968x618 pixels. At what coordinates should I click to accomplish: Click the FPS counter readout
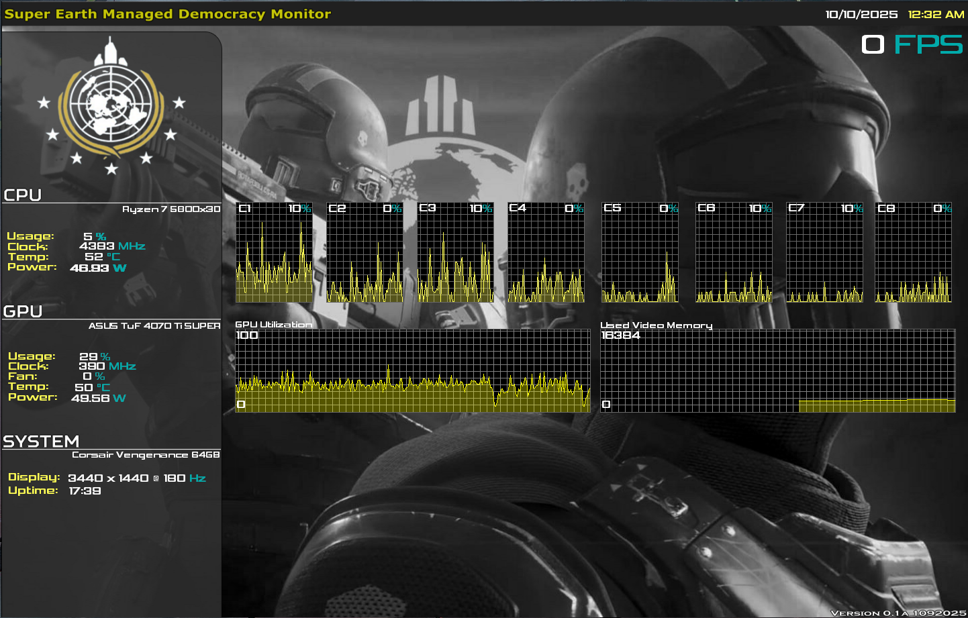click(912, 45)
